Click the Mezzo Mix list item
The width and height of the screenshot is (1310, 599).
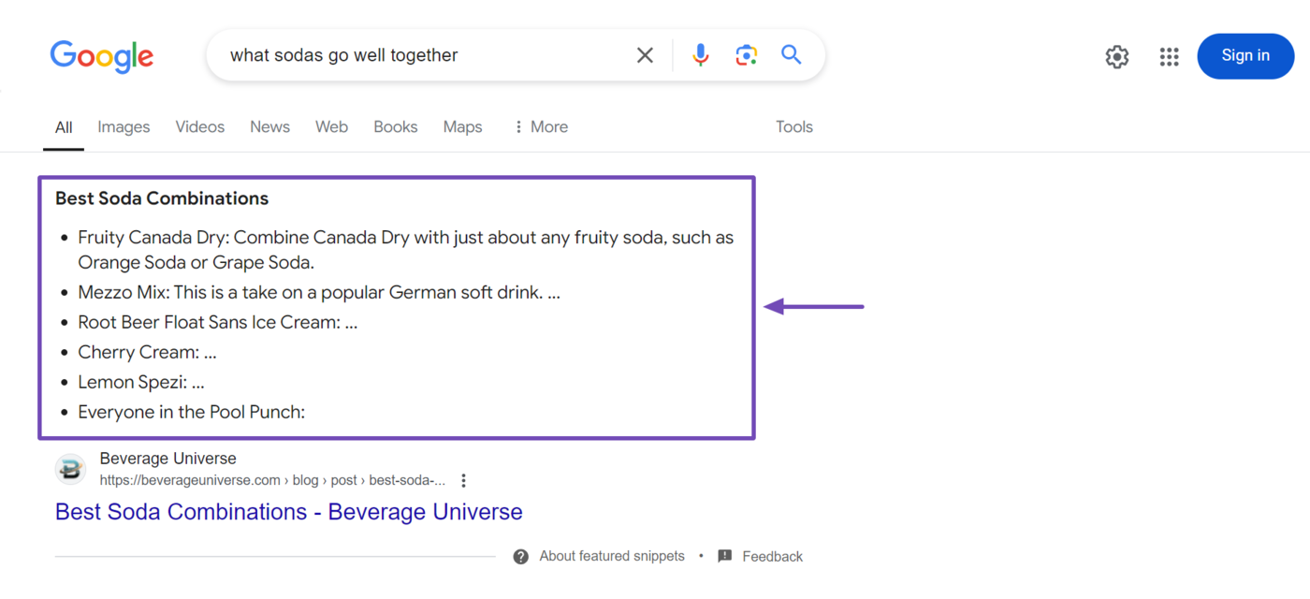(319, 292)
